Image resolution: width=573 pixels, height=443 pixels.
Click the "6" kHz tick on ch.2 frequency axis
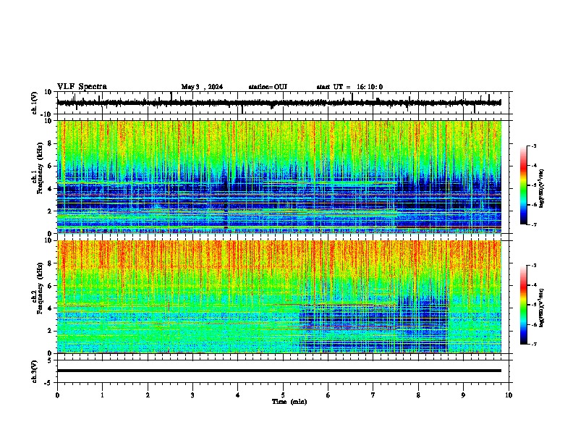tap(50, 286)
